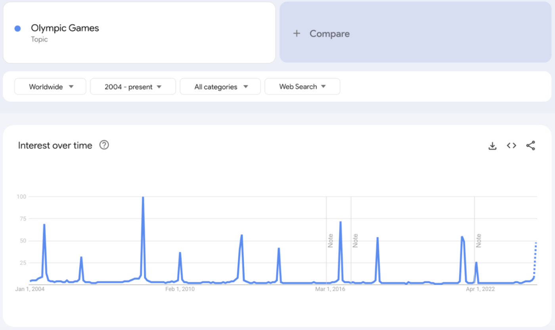Image resolution: width=555 pixels, height=330 pixels.
Task: Click the Apr 1, 2022 axis label
Action: (x=481, y=289)
